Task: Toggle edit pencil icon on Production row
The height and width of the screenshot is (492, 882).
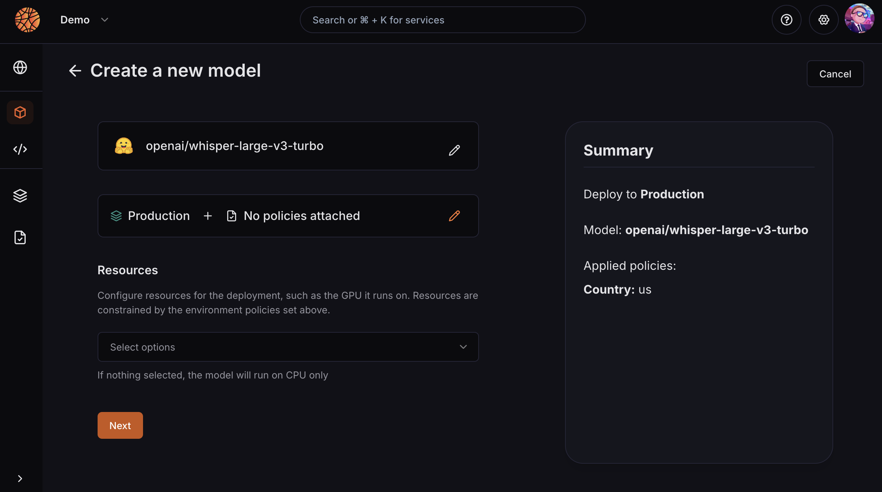Action: [x=454, y=215]
